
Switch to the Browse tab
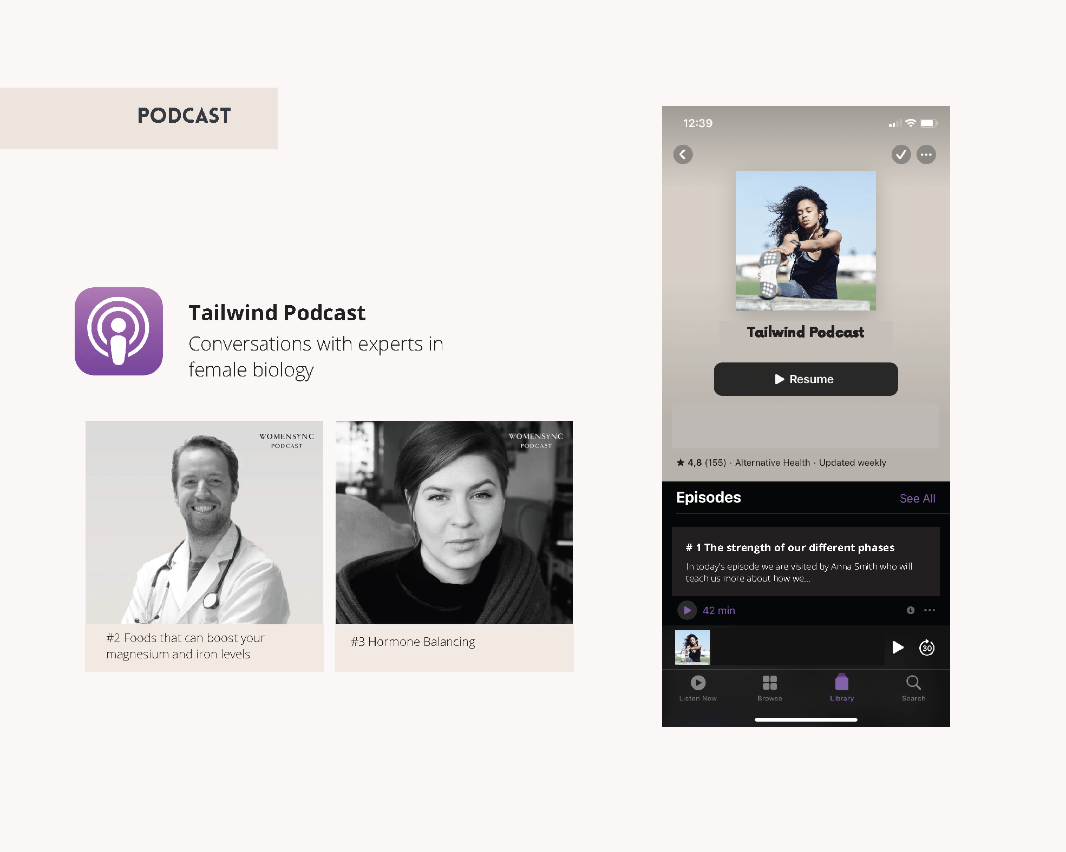[x=769, y=688]
